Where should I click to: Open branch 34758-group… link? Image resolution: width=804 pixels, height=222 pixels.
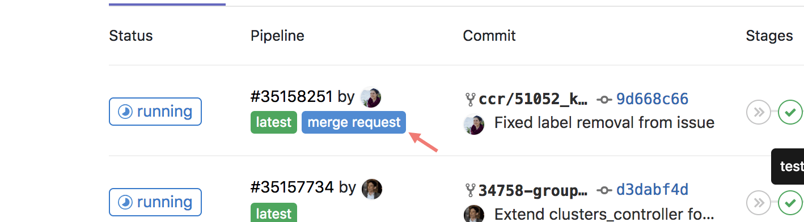[x=533, y=190]
